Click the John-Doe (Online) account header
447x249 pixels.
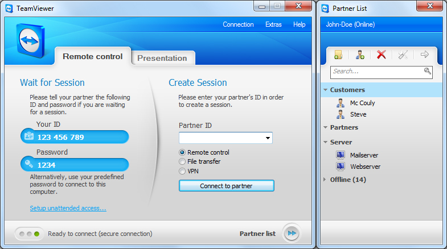tap(350, 24)
